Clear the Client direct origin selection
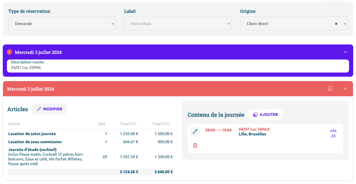356x184 pixels. 336,24
